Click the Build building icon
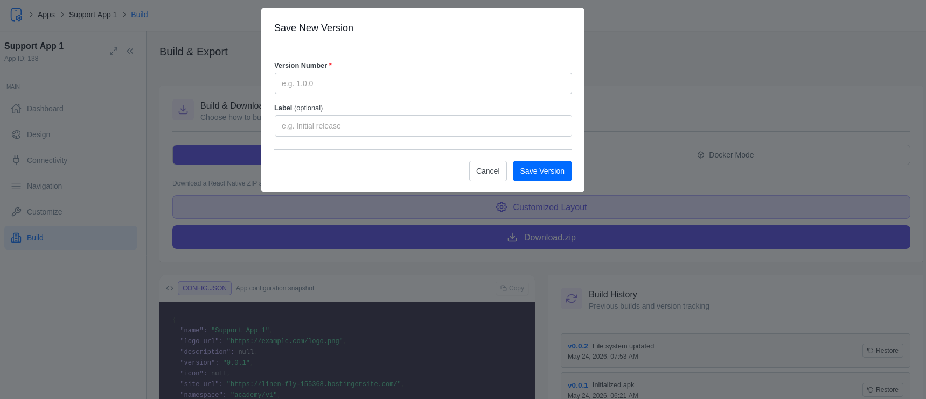This screenshot has height=399, width=926. 16,238
